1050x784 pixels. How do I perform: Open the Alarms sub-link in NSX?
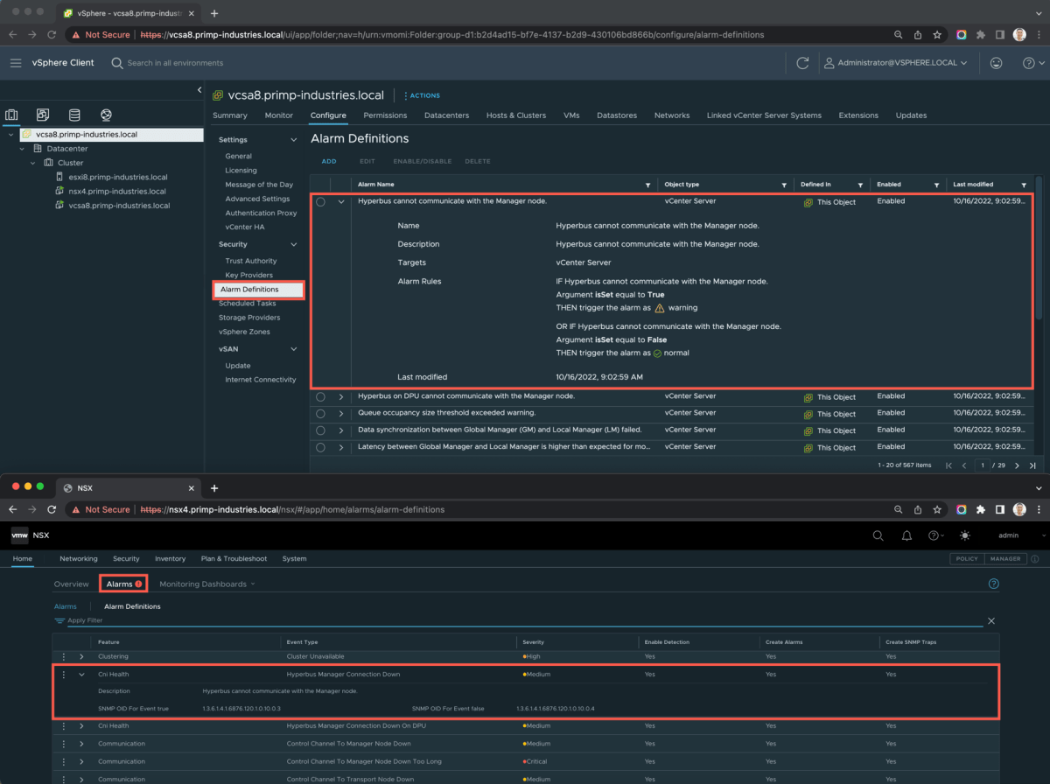click(x=66, y=605)
